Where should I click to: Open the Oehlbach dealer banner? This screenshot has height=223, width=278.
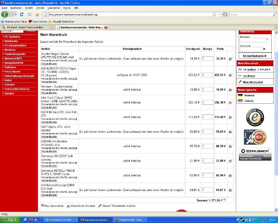click(255, 154)
